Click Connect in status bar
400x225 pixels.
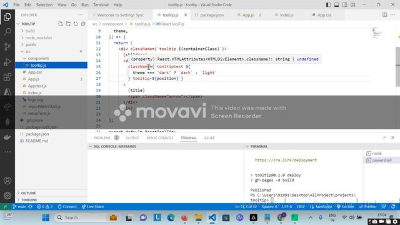pyautogui.click(x=67, y=207)
